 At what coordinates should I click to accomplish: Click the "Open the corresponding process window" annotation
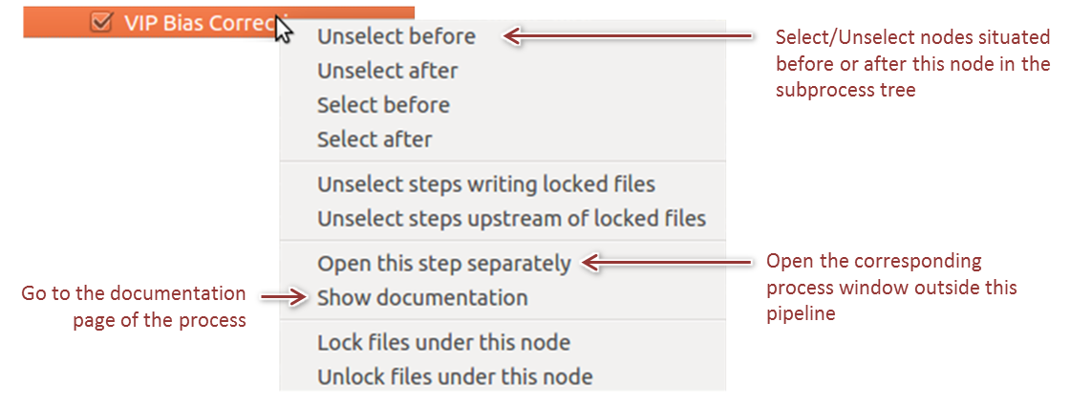click(891, 287)
